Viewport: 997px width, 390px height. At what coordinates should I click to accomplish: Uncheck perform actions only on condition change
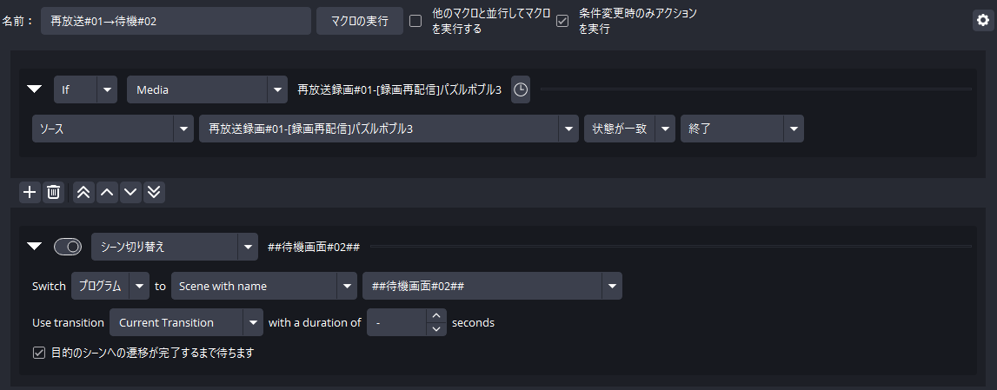click(x=562, y=21)
